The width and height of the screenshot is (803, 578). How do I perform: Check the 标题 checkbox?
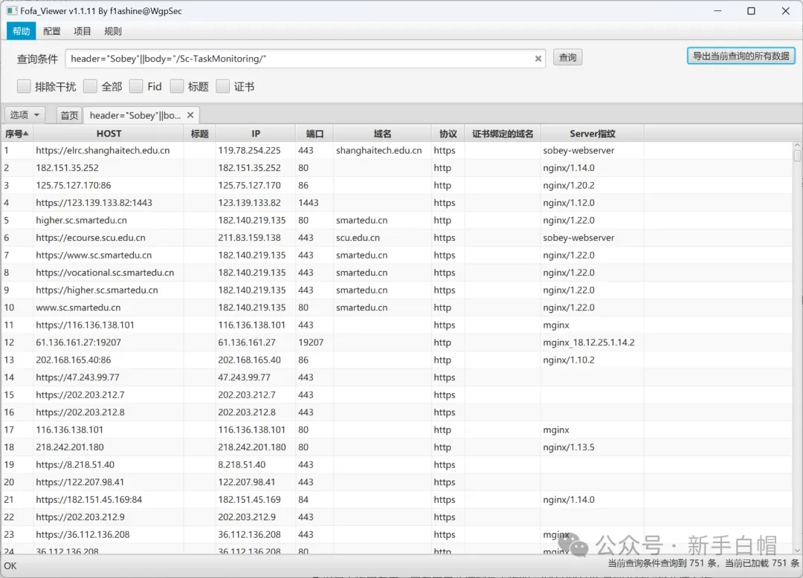[177, 87]
